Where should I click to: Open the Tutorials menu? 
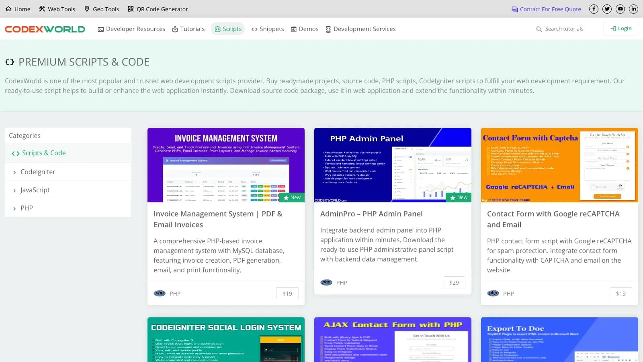[188, 29]
